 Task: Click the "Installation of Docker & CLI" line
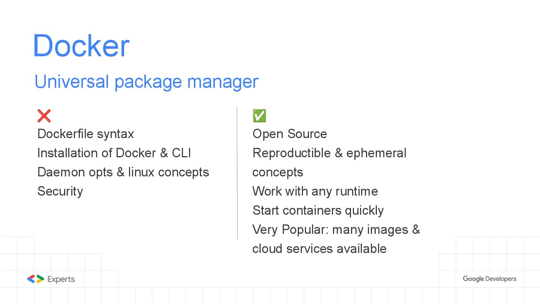tap(114, 153)
